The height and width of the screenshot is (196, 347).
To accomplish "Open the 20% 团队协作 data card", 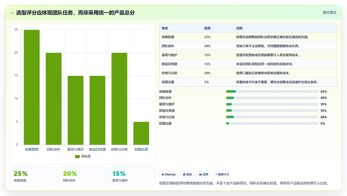I will [83, 176].
